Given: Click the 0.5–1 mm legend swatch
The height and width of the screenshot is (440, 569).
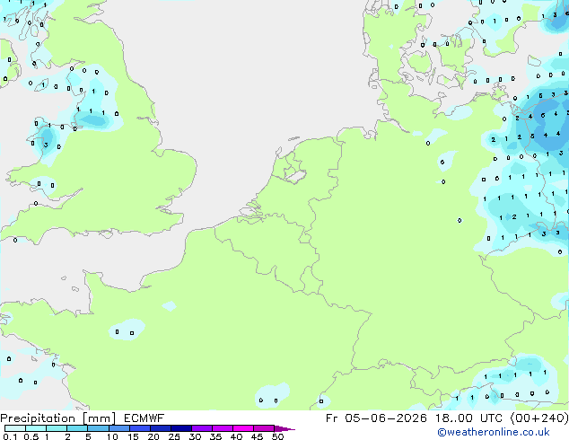Looking at the screenshot, I should [x=36, y=428].
